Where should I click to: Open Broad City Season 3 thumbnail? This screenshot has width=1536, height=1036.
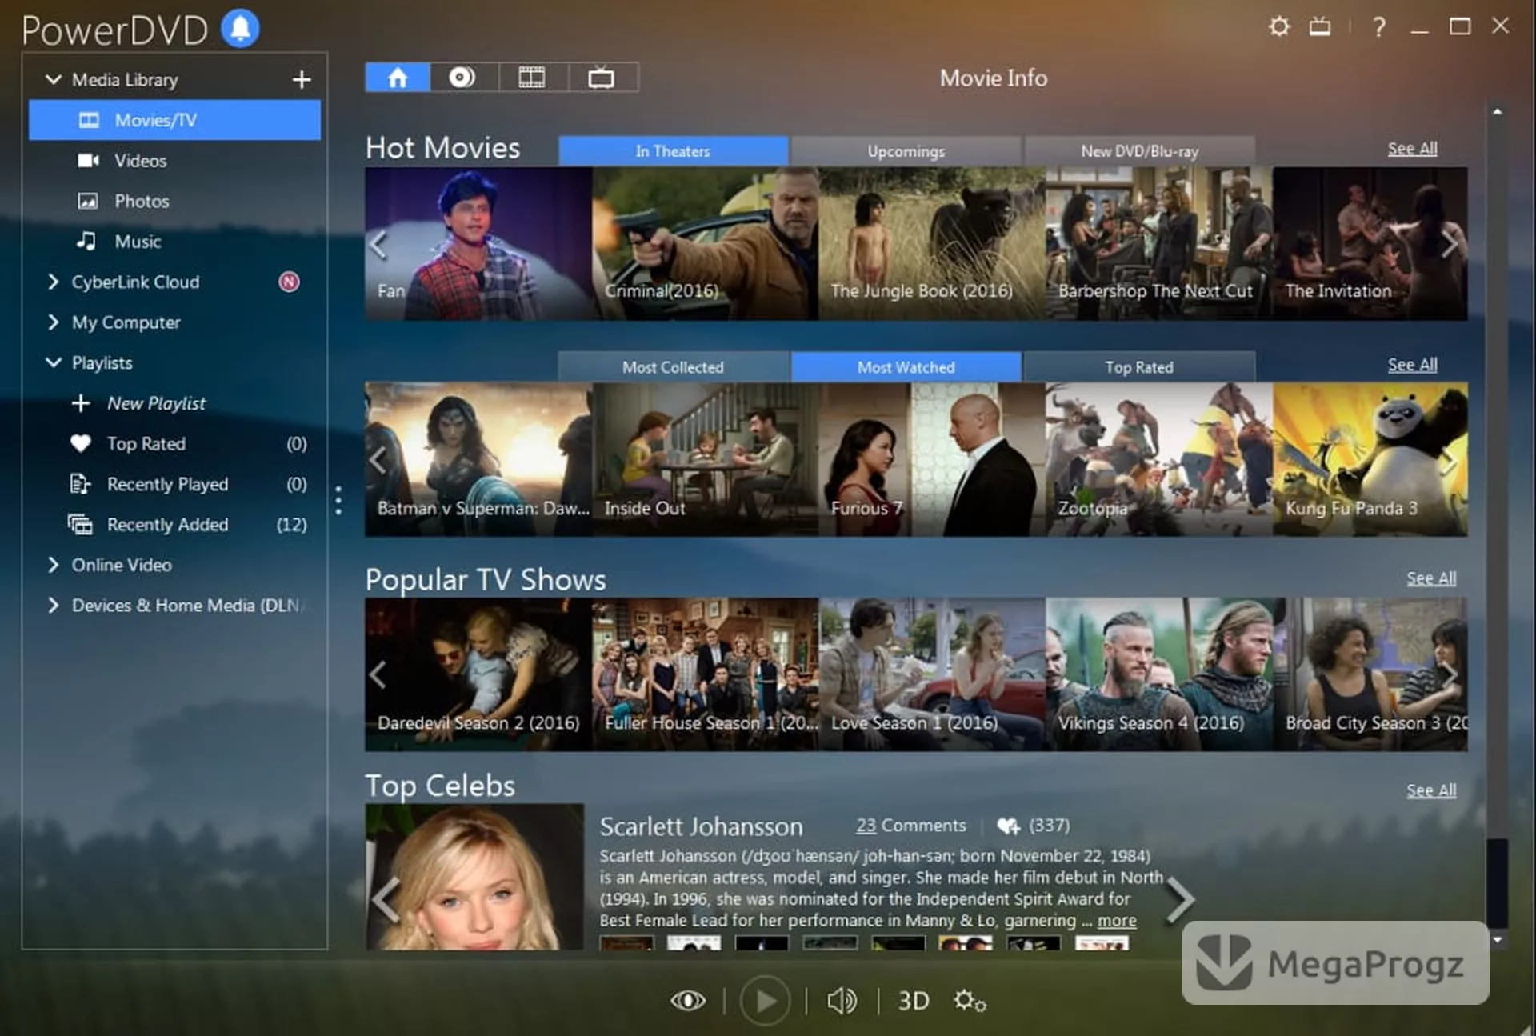click(1370, 674)
